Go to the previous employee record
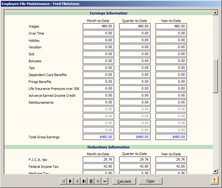Image resolution: width=222 pixels, height=188 pixels. pos(77,181)
